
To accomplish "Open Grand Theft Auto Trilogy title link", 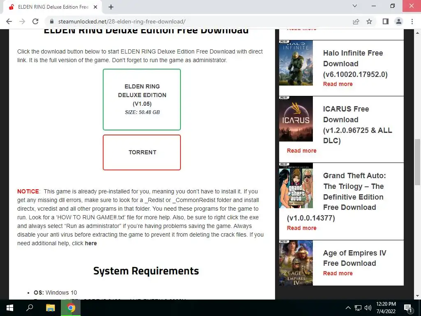I will pyautogui.click(x=336, y=197).
